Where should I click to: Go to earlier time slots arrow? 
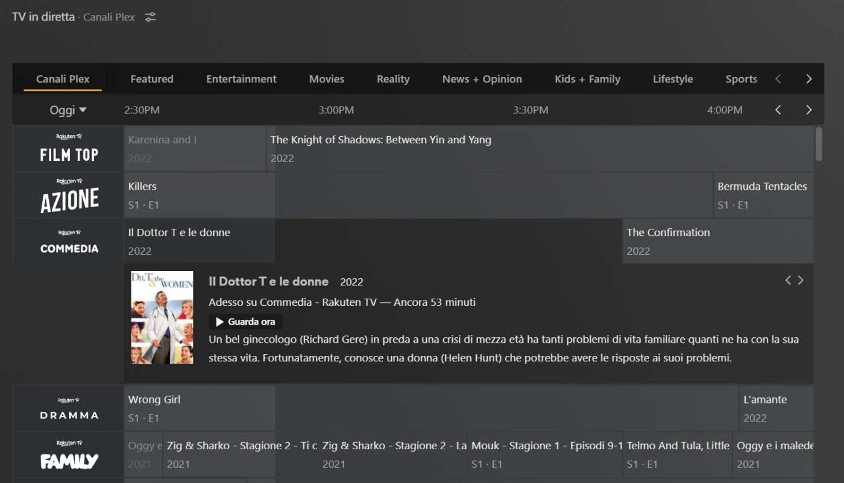778,110
